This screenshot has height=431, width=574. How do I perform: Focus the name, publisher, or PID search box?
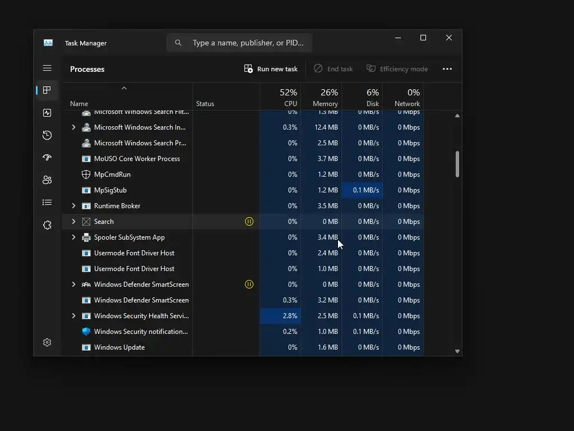tap(239, 43)
